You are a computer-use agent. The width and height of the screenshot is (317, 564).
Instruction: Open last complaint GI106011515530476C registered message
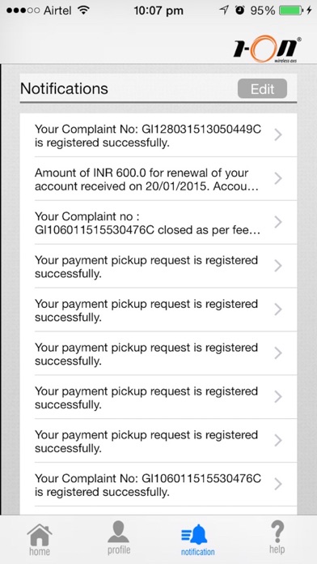pos(158,485)
